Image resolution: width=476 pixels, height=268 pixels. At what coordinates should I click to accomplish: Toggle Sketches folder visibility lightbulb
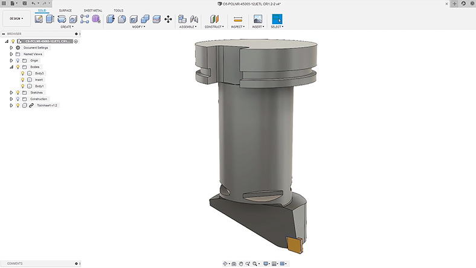point(18,92)
